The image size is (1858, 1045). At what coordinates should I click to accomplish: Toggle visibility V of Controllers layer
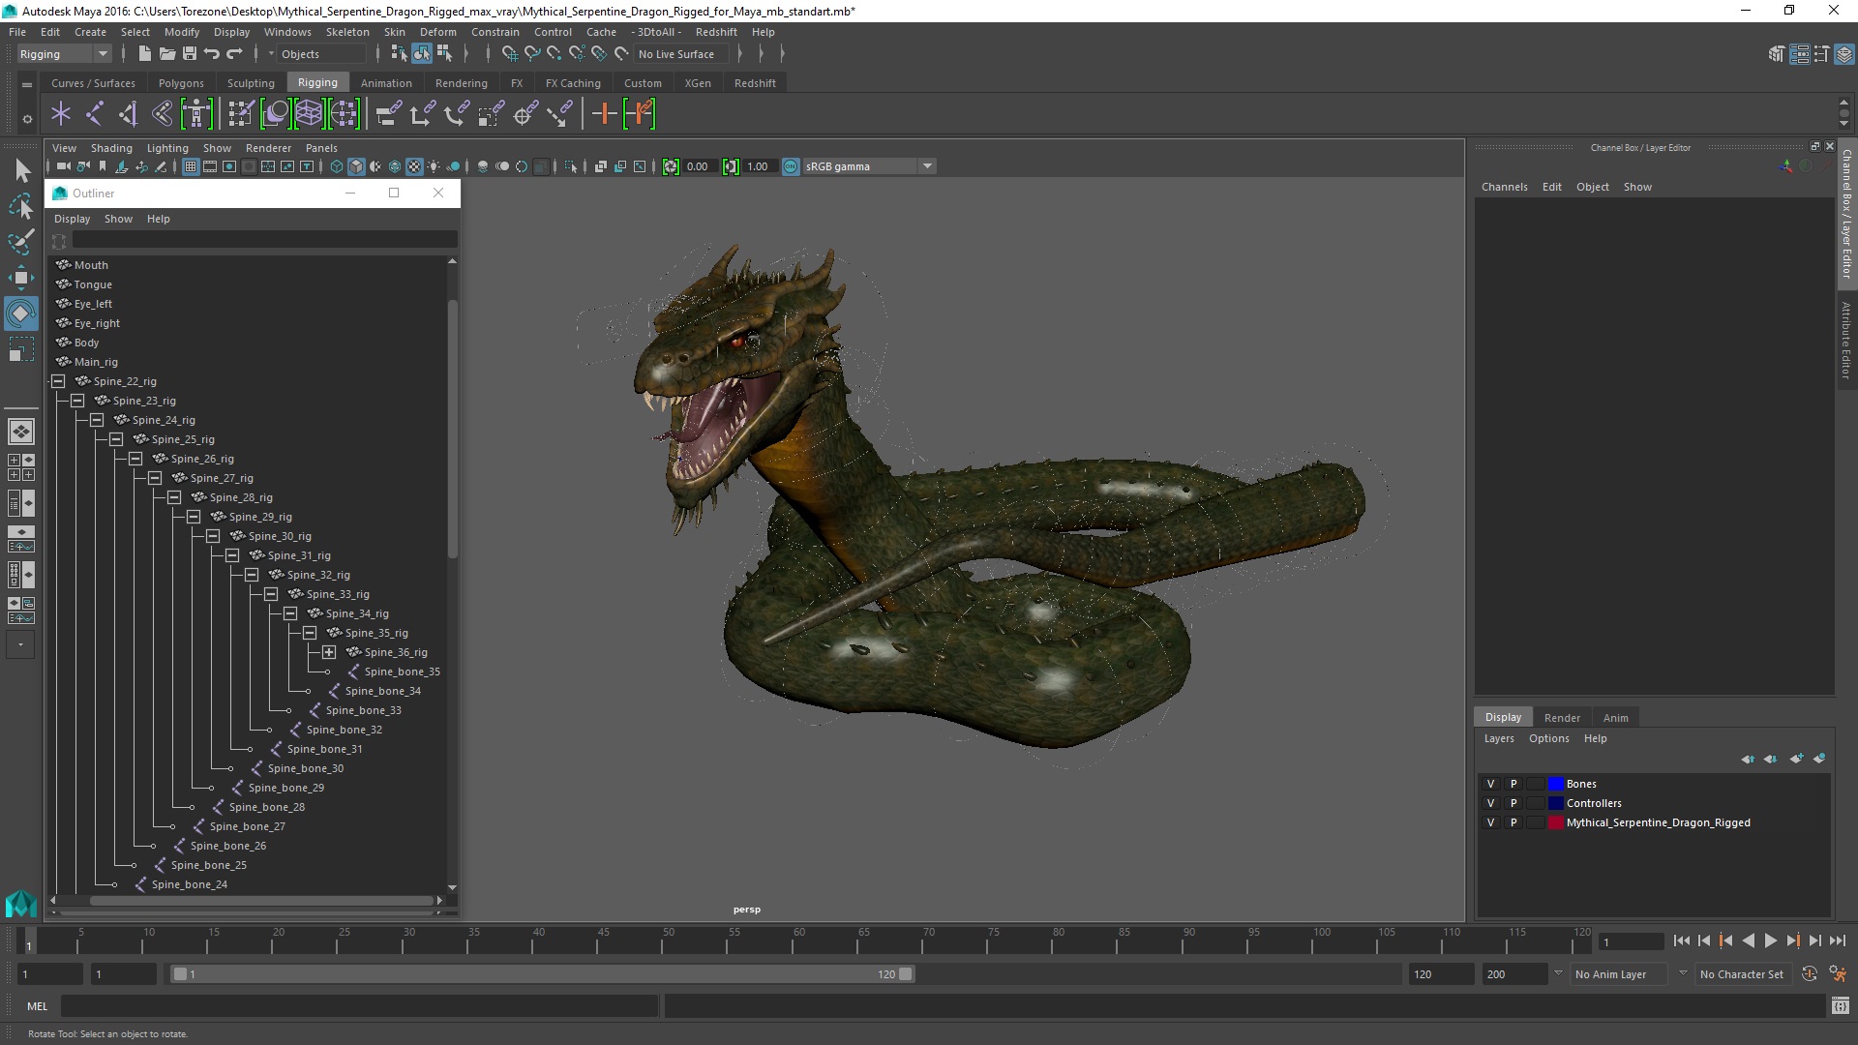[x=1490, y=803]
